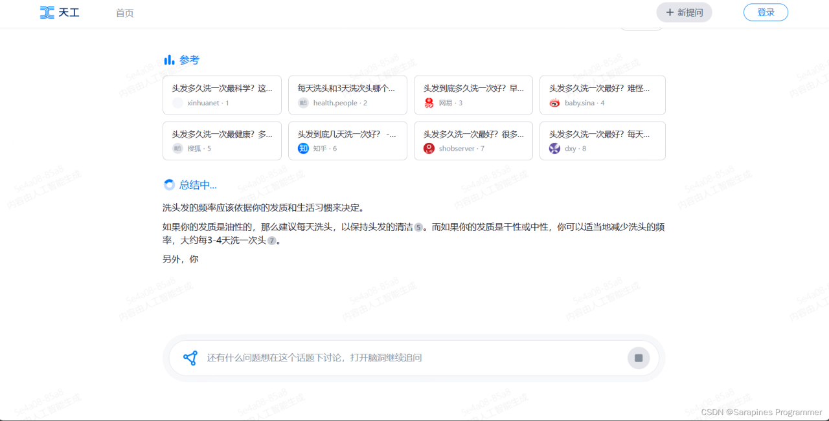Open the 首页 home tab
The width and height of the screenshot is (829, 421).
pos(124,13)
